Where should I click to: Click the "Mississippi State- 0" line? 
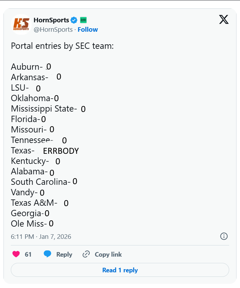pos(48,109)
